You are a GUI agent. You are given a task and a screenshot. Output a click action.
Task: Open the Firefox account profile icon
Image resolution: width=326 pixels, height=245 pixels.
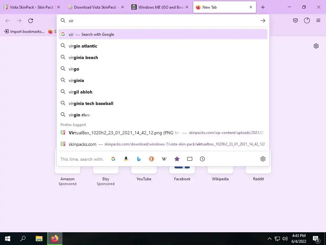coord(307,20)
